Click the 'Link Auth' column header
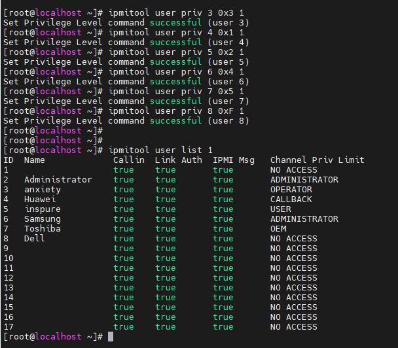The width and height of the screenshot is (398, 348). (x=178, y=160)
